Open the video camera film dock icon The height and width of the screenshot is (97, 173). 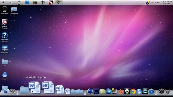coord(145,91)
